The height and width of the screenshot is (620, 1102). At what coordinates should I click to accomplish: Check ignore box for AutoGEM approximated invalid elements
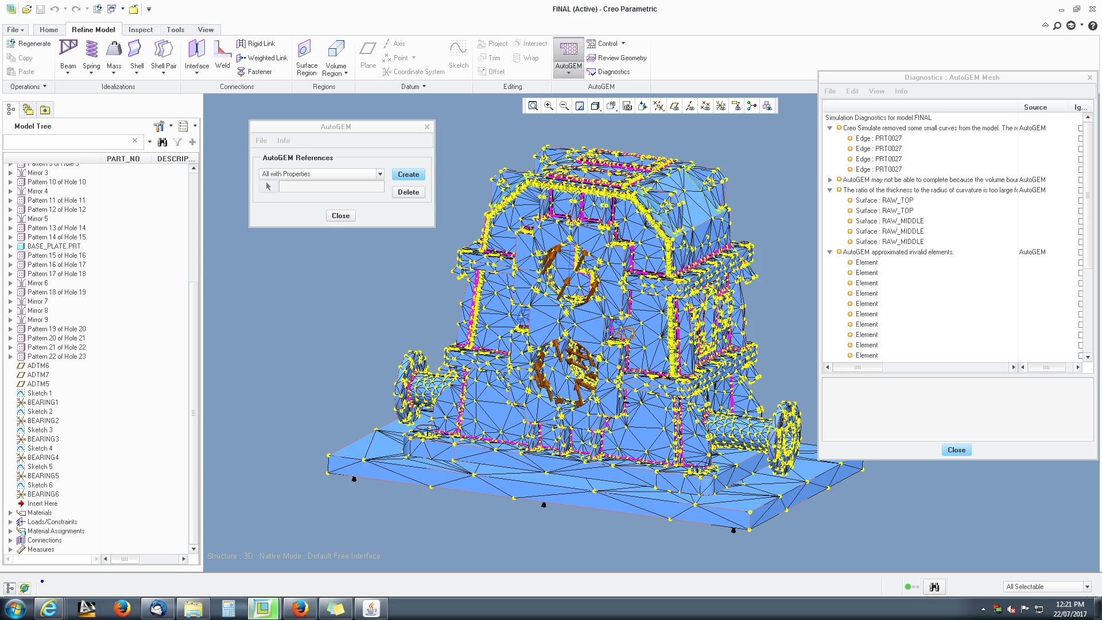(x=1081, y=252)
